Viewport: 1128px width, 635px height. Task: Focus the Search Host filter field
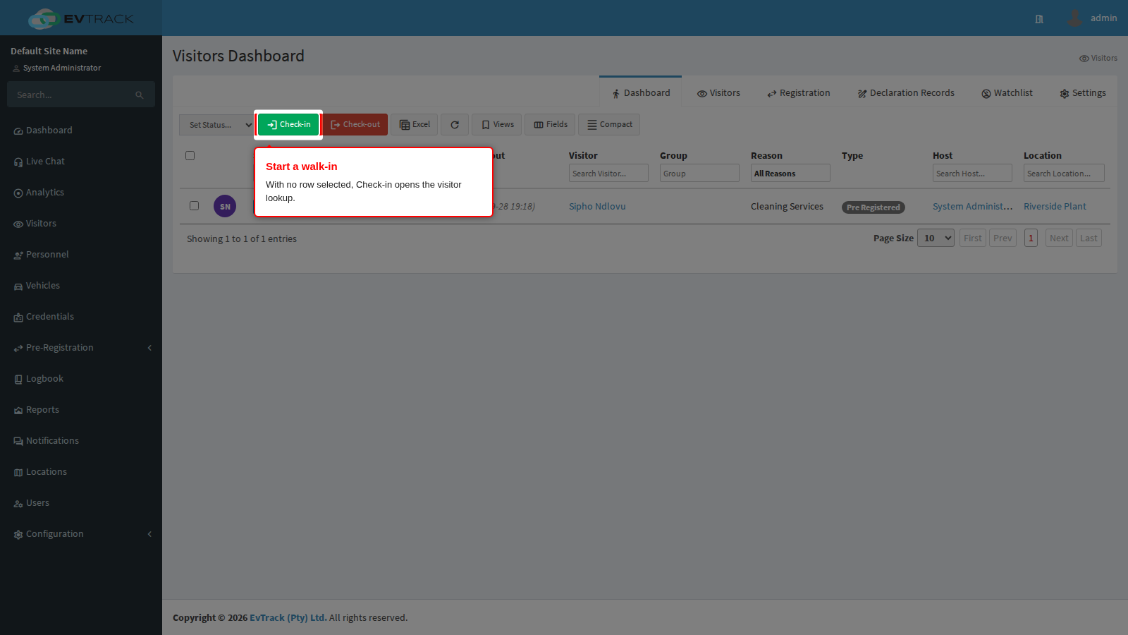972,174
